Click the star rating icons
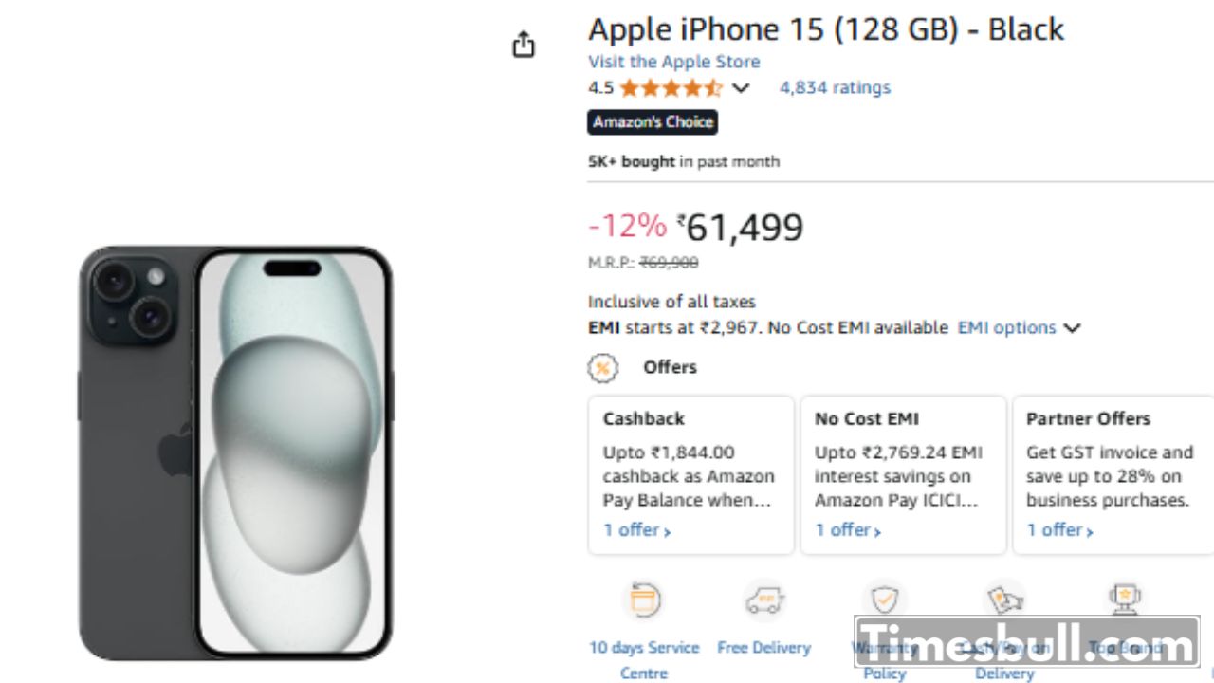Image resolution: width=1214 pixels, height=683 pixels. (671, 88)
